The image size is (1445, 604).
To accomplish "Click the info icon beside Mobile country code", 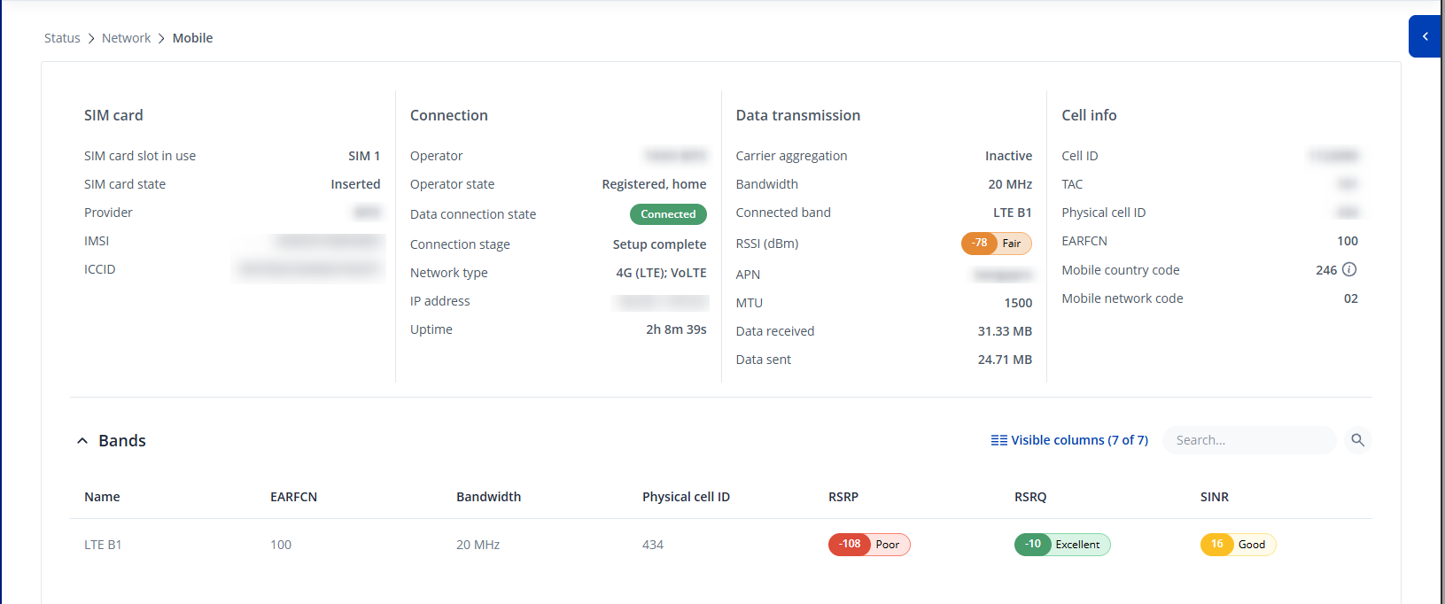I will point(1349,269).
